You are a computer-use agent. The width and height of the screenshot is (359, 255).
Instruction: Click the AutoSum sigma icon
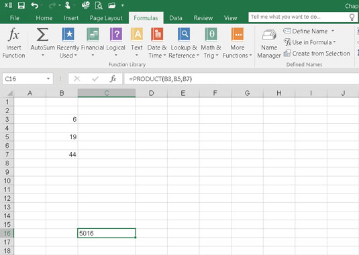coord(42,35)
